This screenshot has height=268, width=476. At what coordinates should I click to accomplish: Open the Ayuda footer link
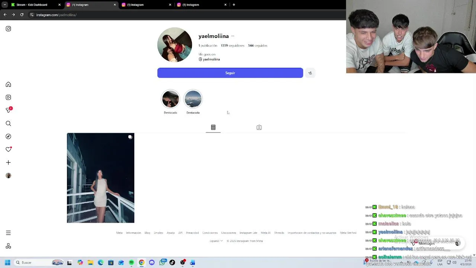(x=171, y=233)
